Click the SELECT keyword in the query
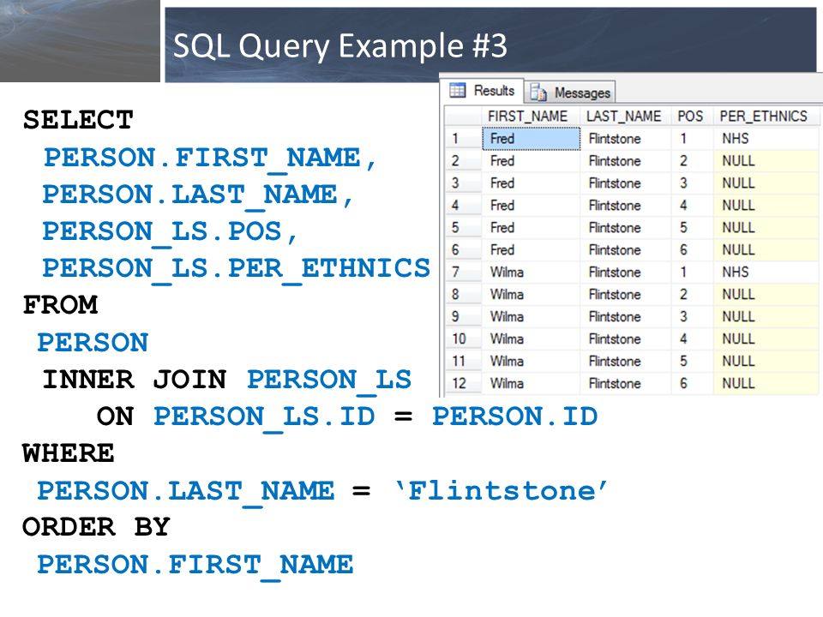 point(78,120)
